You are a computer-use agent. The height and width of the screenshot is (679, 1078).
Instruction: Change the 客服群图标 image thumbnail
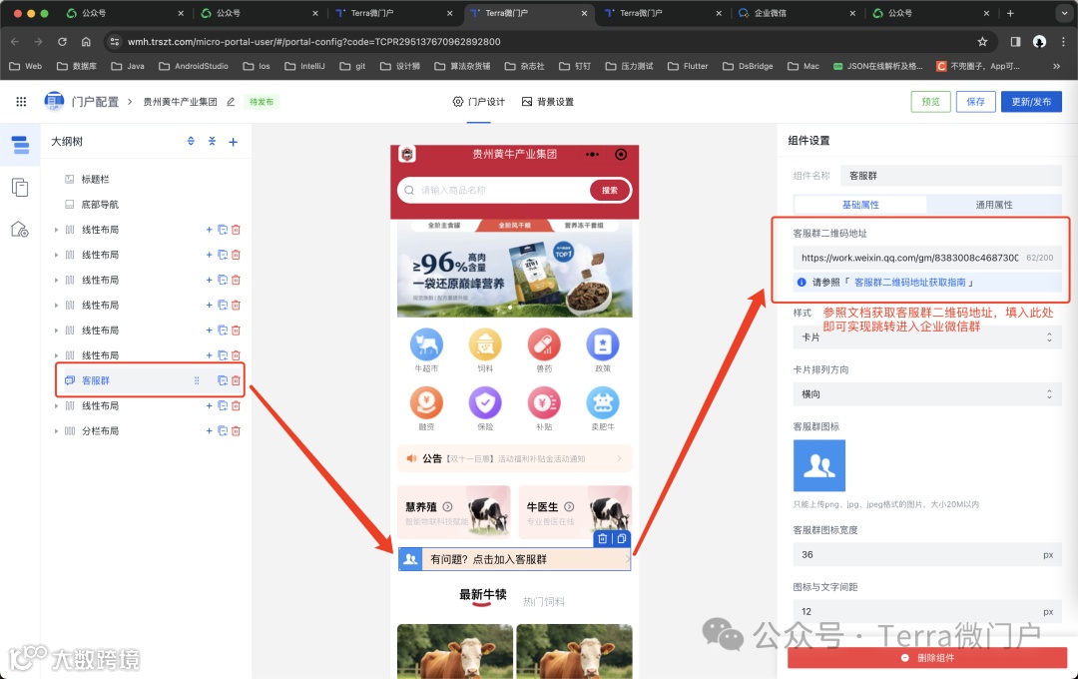click(819, 465)
